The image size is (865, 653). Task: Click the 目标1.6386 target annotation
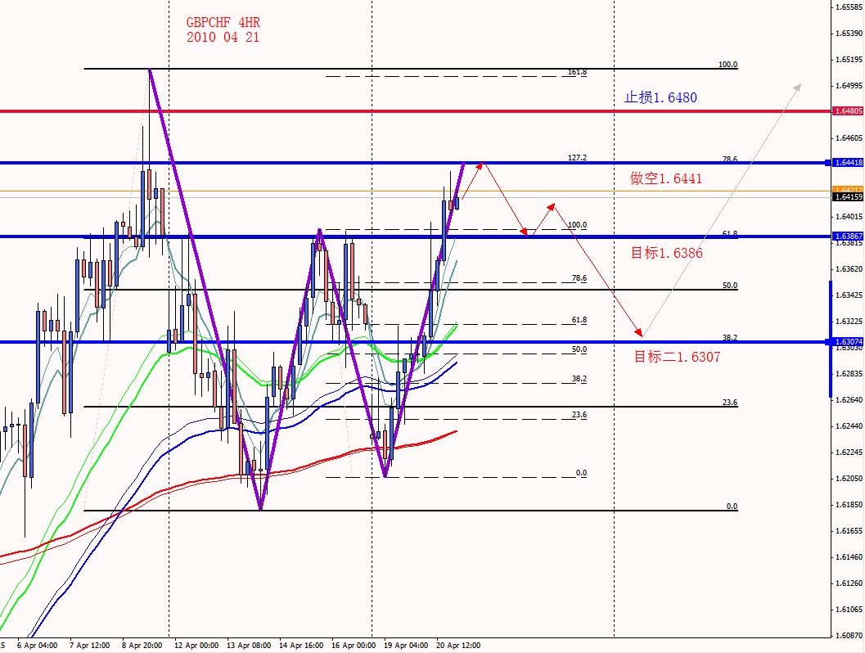pyautogui.click(x=666, y=253)
